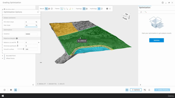Screen dimensions: 175x98
Task: Click the Front face of view cube
Action: [125, 18]
